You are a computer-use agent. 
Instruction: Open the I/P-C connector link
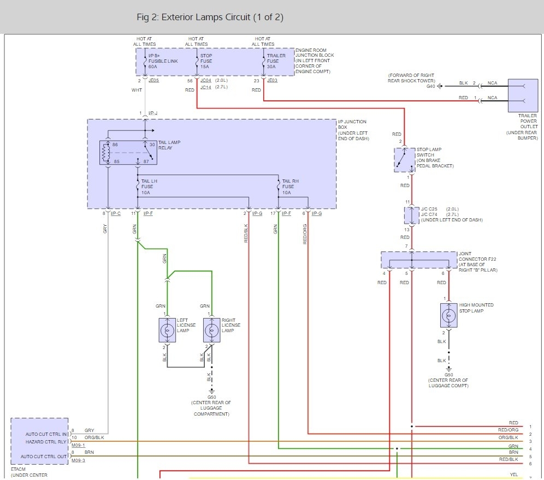point(116,213)
